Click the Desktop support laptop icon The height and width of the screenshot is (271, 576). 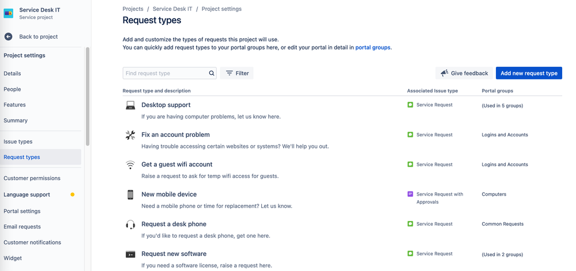(130, 105)
